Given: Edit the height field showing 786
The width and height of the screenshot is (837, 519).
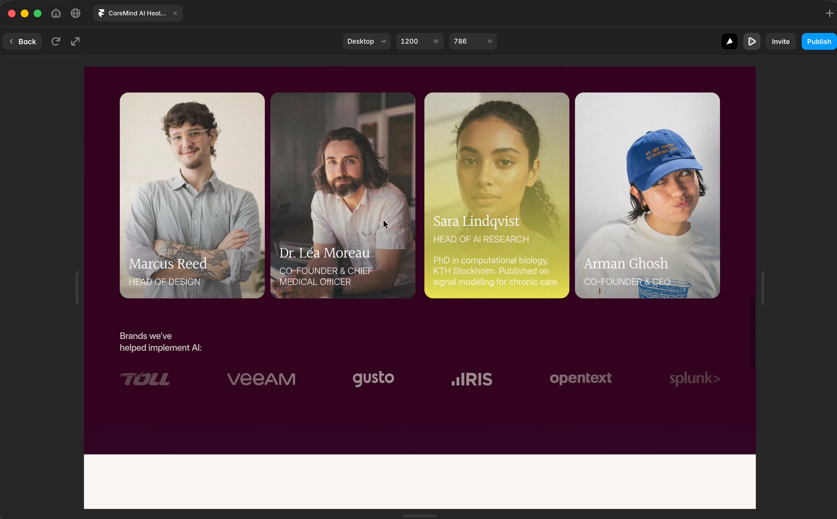Looking at the screenshot, I should (x=473, y=42).
